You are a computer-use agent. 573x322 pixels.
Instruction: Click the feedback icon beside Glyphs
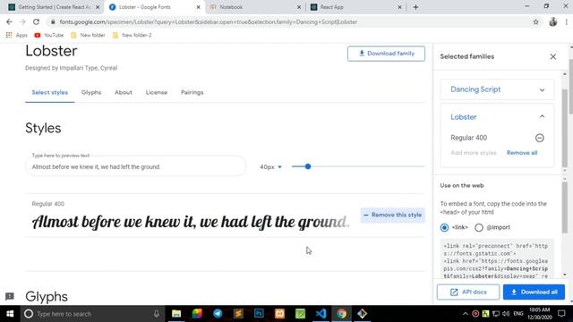10,296
